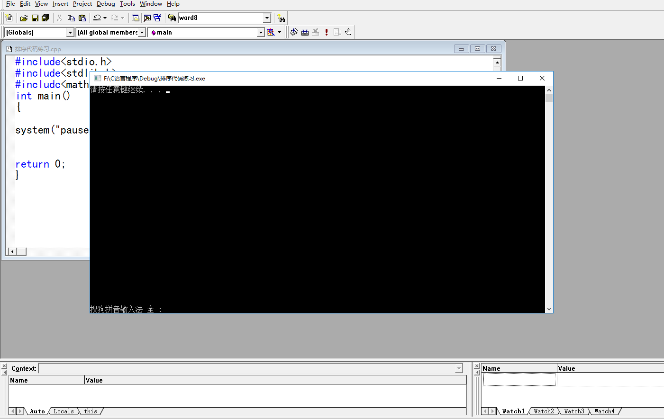
Task: Open the View menu
Action: (x=41, y=4)
